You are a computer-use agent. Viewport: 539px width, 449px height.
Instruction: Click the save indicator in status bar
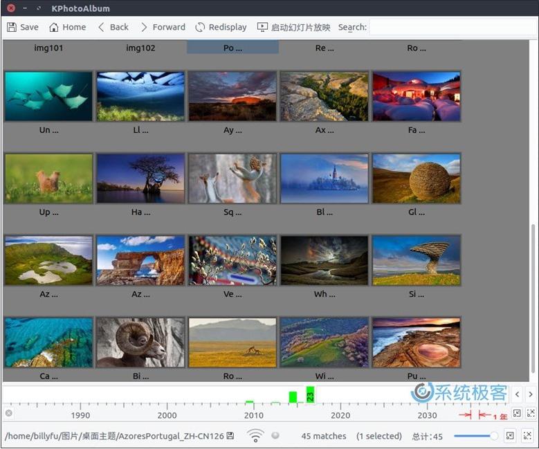[x=230, y=436]
